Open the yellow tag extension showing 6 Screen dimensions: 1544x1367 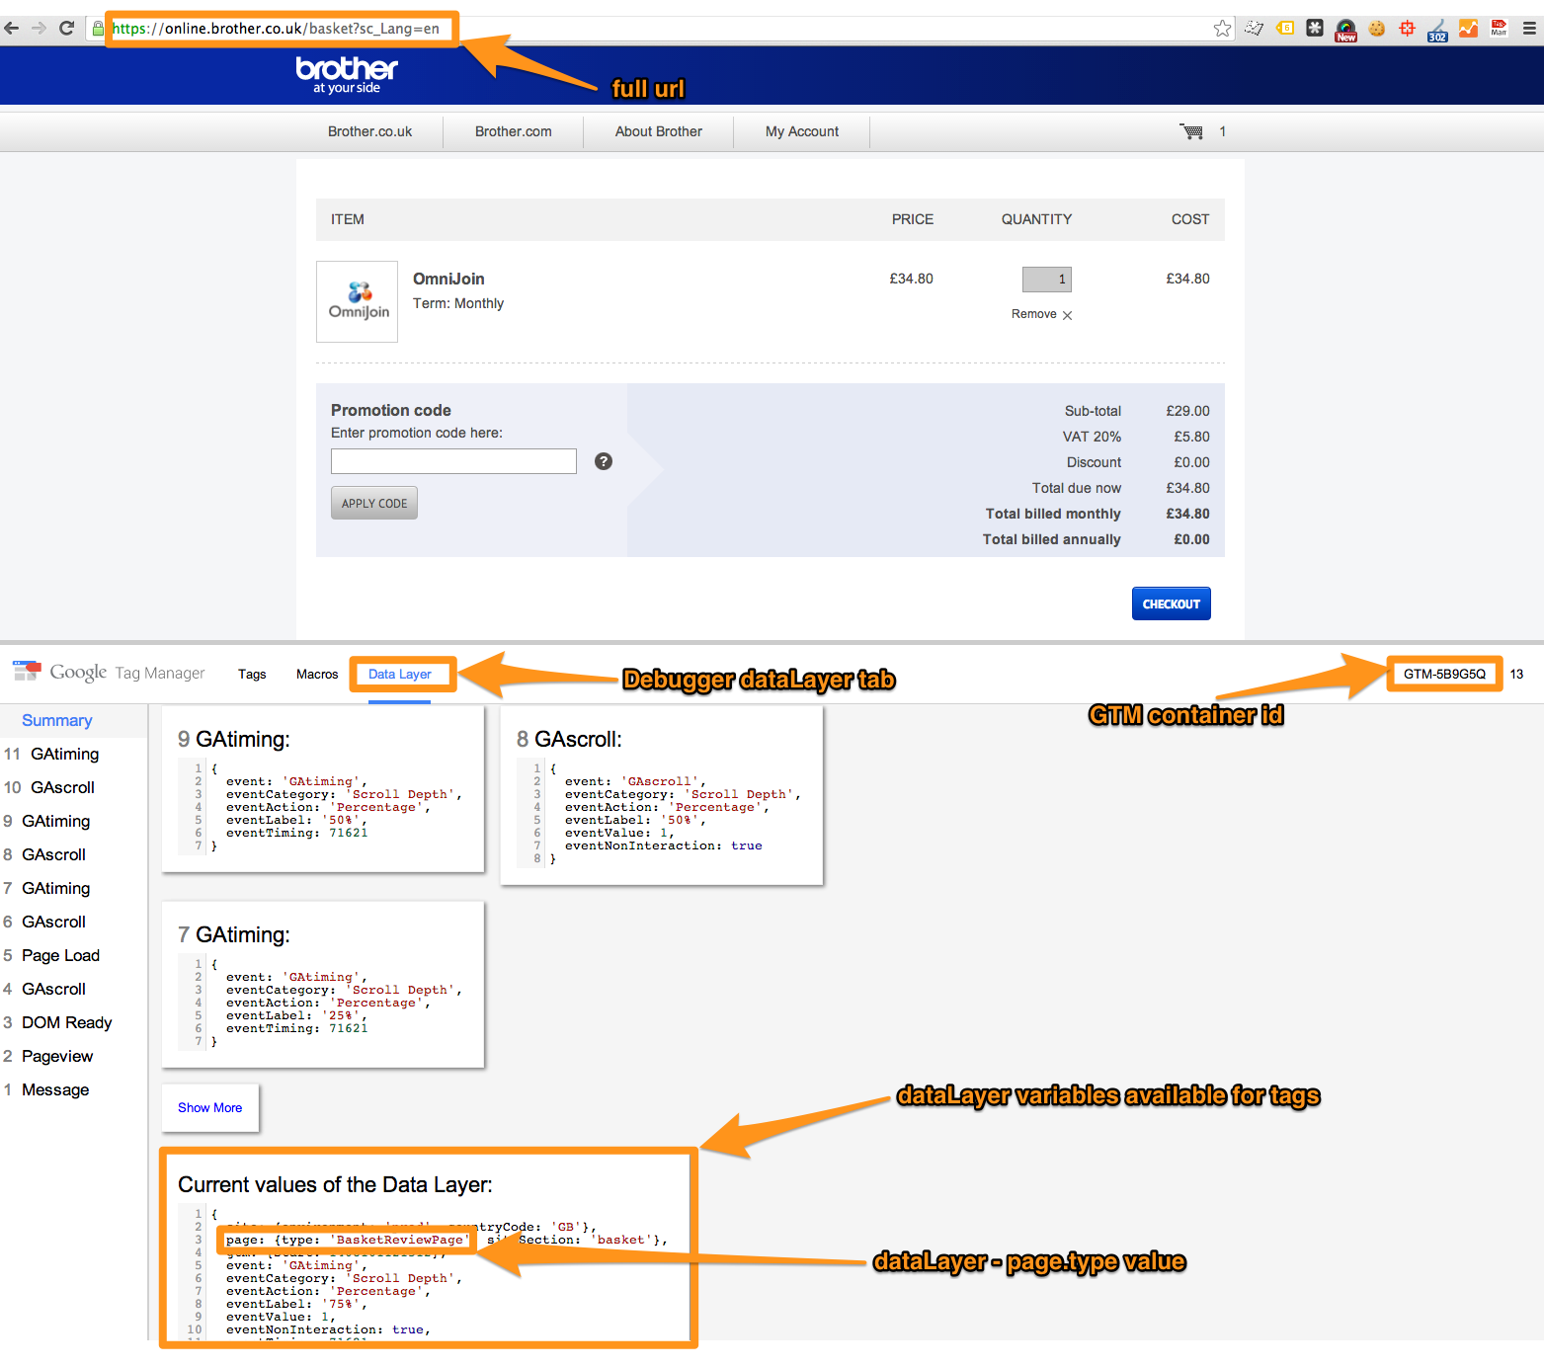coord(1284,29)
